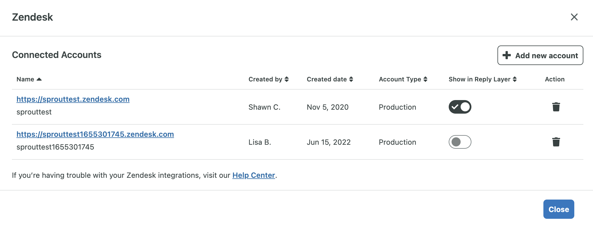Click the Zendesk dialog title

pos(32,17)
